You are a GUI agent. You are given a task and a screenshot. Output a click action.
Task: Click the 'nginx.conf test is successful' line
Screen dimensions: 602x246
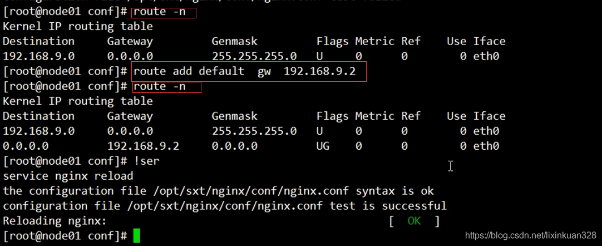tap(225, 206)
